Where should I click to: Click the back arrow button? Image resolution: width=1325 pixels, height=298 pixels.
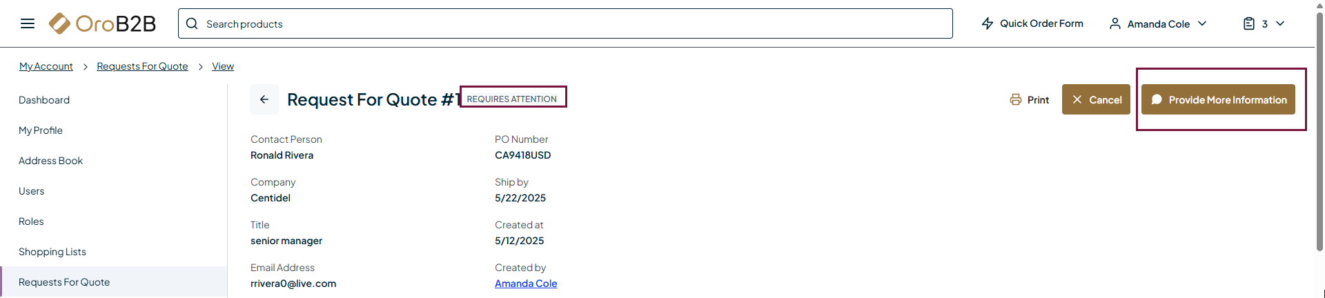[x=264, y=99]
